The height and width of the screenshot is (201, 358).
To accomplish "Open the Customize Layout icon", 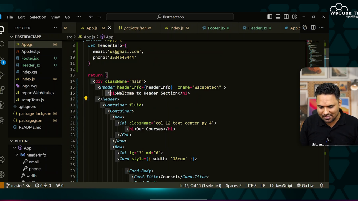I will click(295, 17).
